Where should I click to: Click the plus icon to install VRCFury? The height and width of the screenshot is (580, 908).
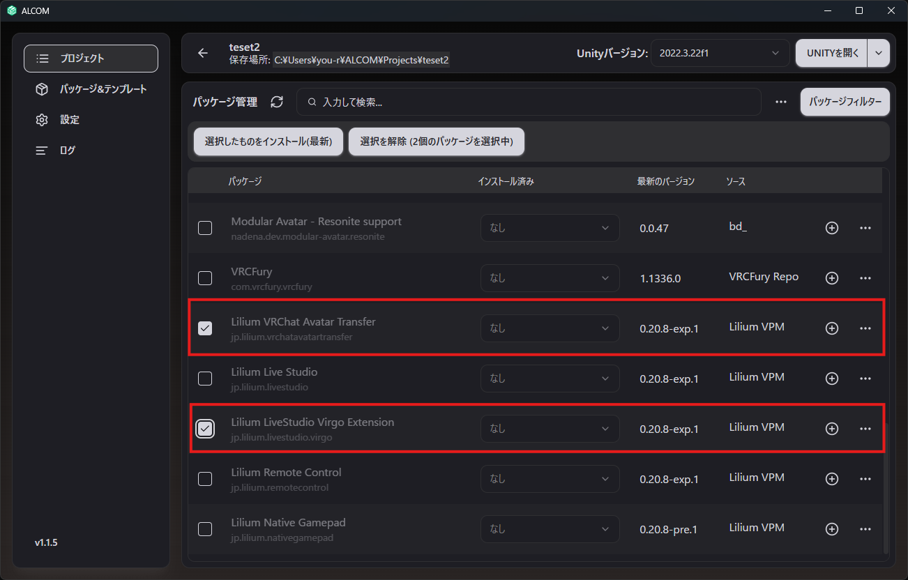pyautogui.click(x=832, y=278)
